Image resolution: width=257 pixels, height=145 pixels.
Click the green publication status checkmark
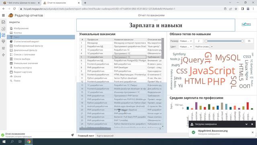[3, 135]
